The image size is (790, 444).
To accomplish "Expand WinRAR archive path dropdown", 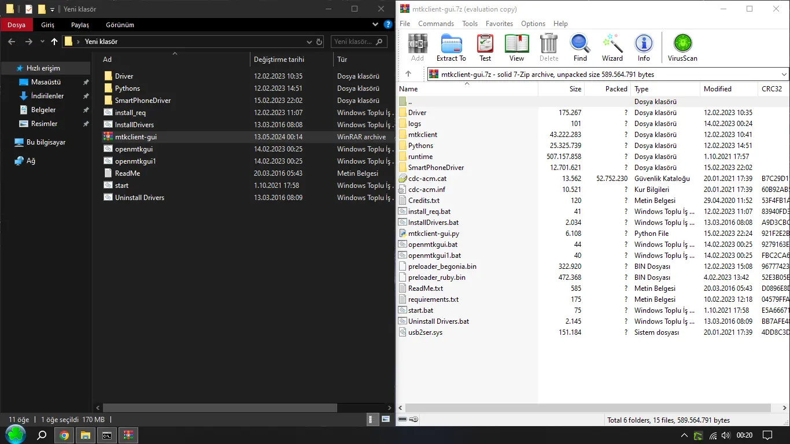I will pyautogui.click(x=784, y=74).
